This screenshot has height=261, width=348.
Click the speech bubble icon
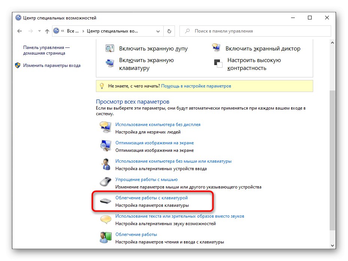(x=106, y=219)
